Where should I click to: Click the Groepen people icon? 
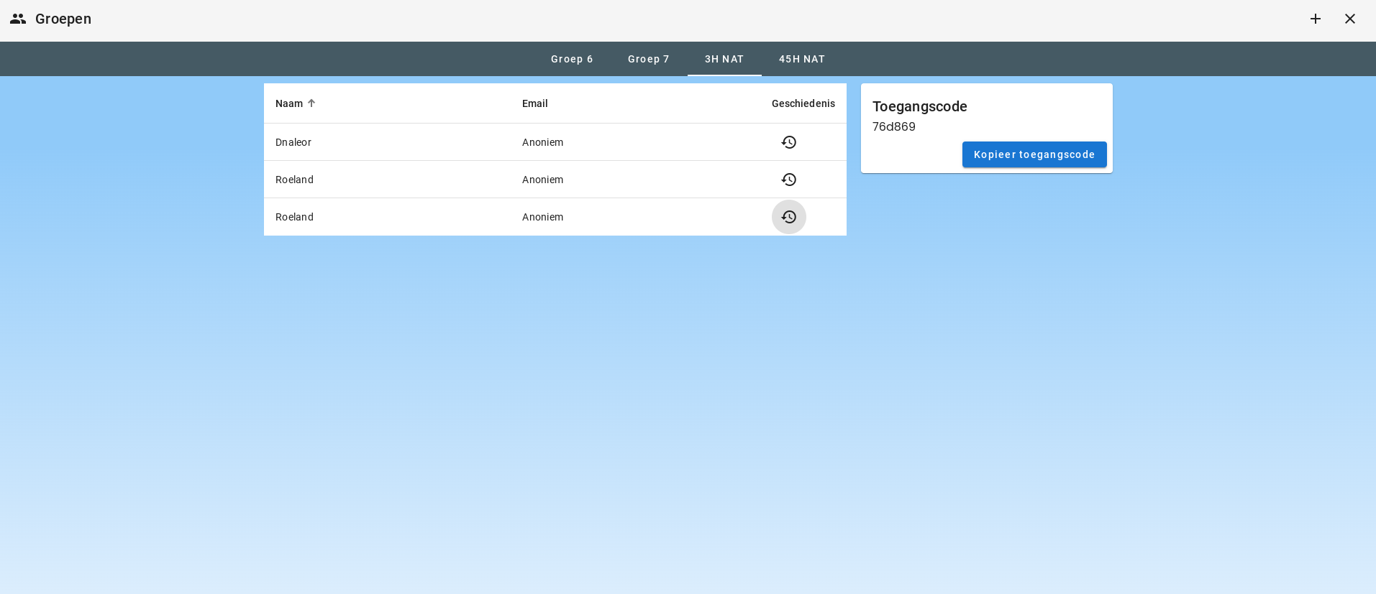tap(18, 19)
